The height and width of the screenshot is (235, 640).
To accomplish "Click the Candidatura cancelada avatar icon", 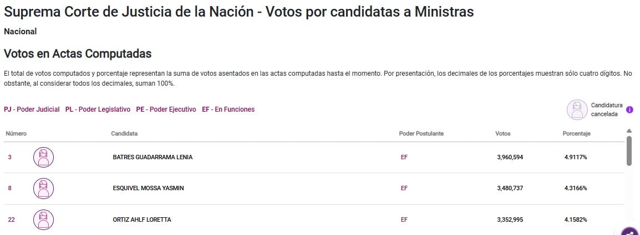I will [577, 109].
